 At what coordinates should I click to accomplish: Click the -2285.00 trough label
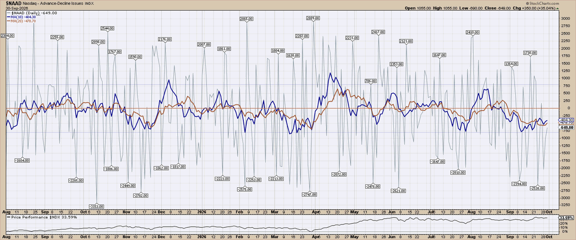76,181
